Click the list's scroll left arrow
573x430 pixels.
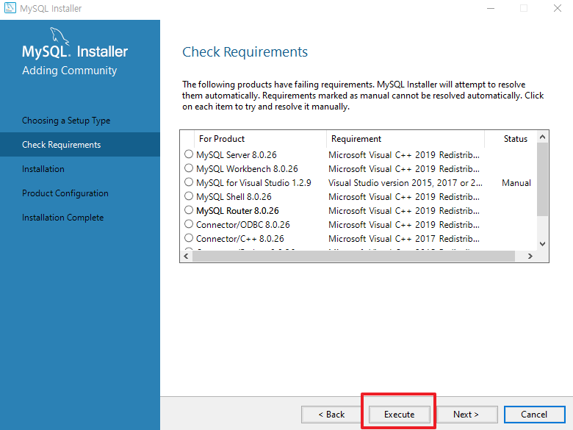186,257
